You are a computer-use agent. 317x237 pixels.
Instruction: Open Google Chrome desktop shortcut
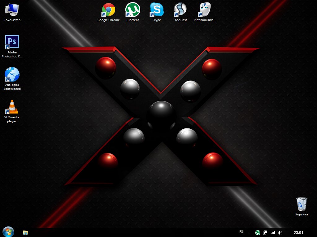coord(108,10)
